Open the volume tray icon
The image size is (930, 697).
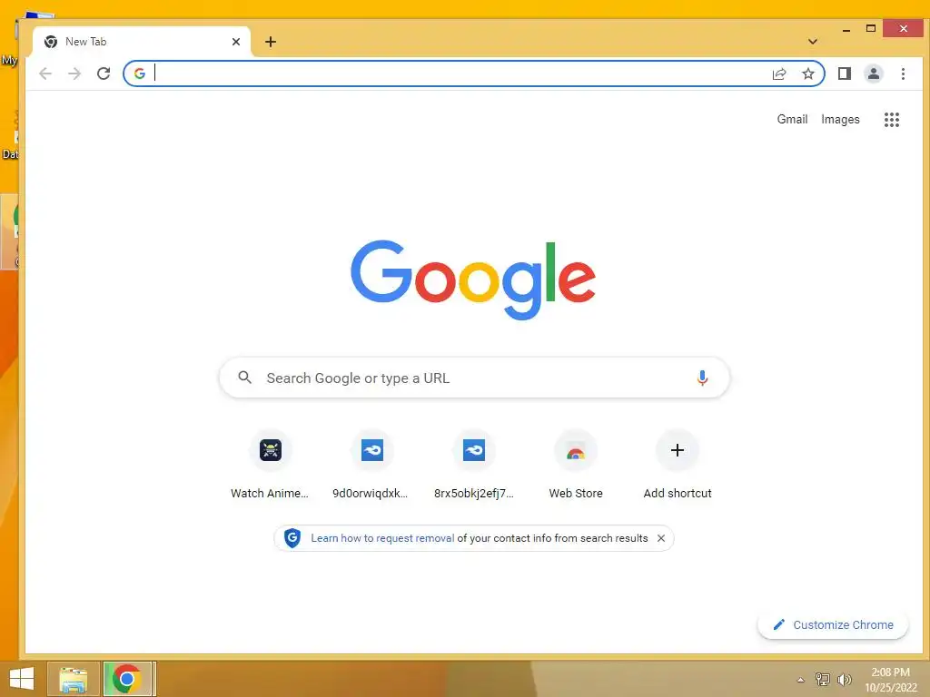pos(844,679)
